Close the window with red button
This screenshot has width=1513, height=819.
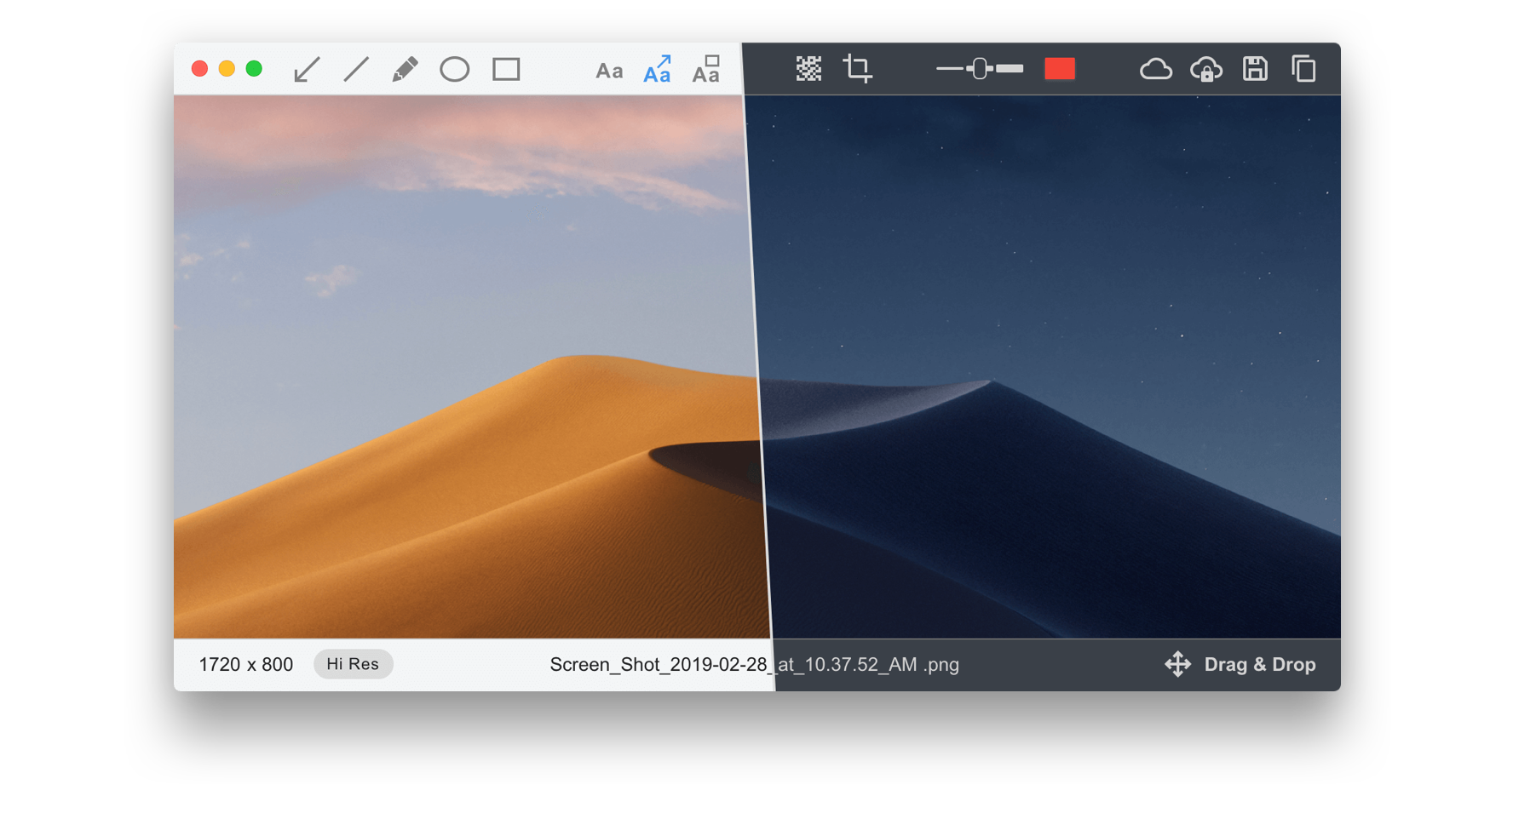point(200,69)
